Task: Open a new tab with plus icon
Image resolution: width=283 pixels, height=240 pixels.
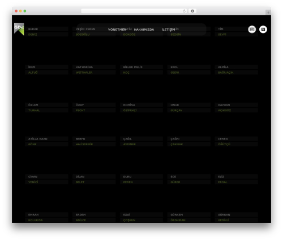Action: coord(268,12)
